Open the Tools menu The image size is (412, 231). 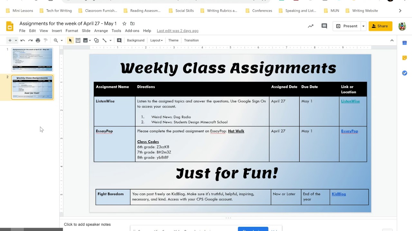[x=116, y=31]
